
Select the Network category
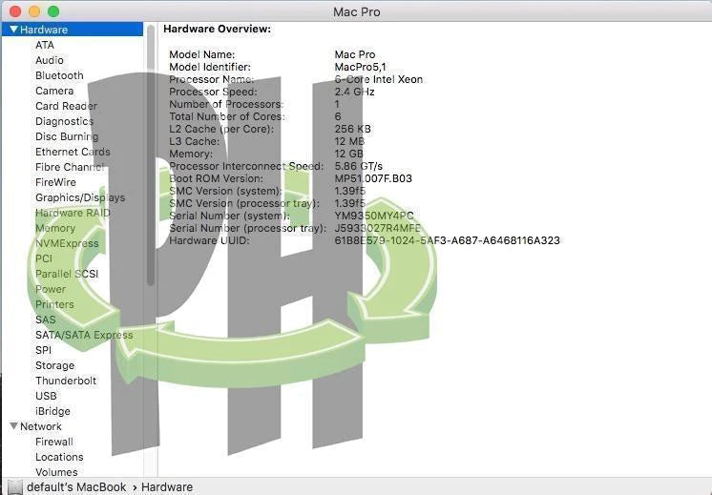click(40, 426)
